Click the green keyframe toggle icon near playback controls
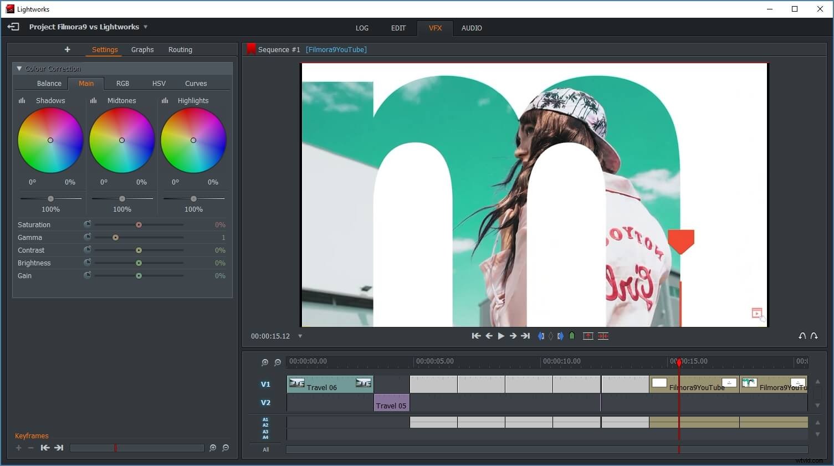Viewport: 834px width, 466px height. point(572,335)
